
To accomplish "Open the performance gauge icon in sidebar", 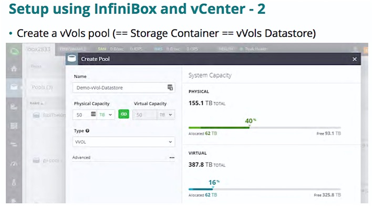I will [14, 164].
